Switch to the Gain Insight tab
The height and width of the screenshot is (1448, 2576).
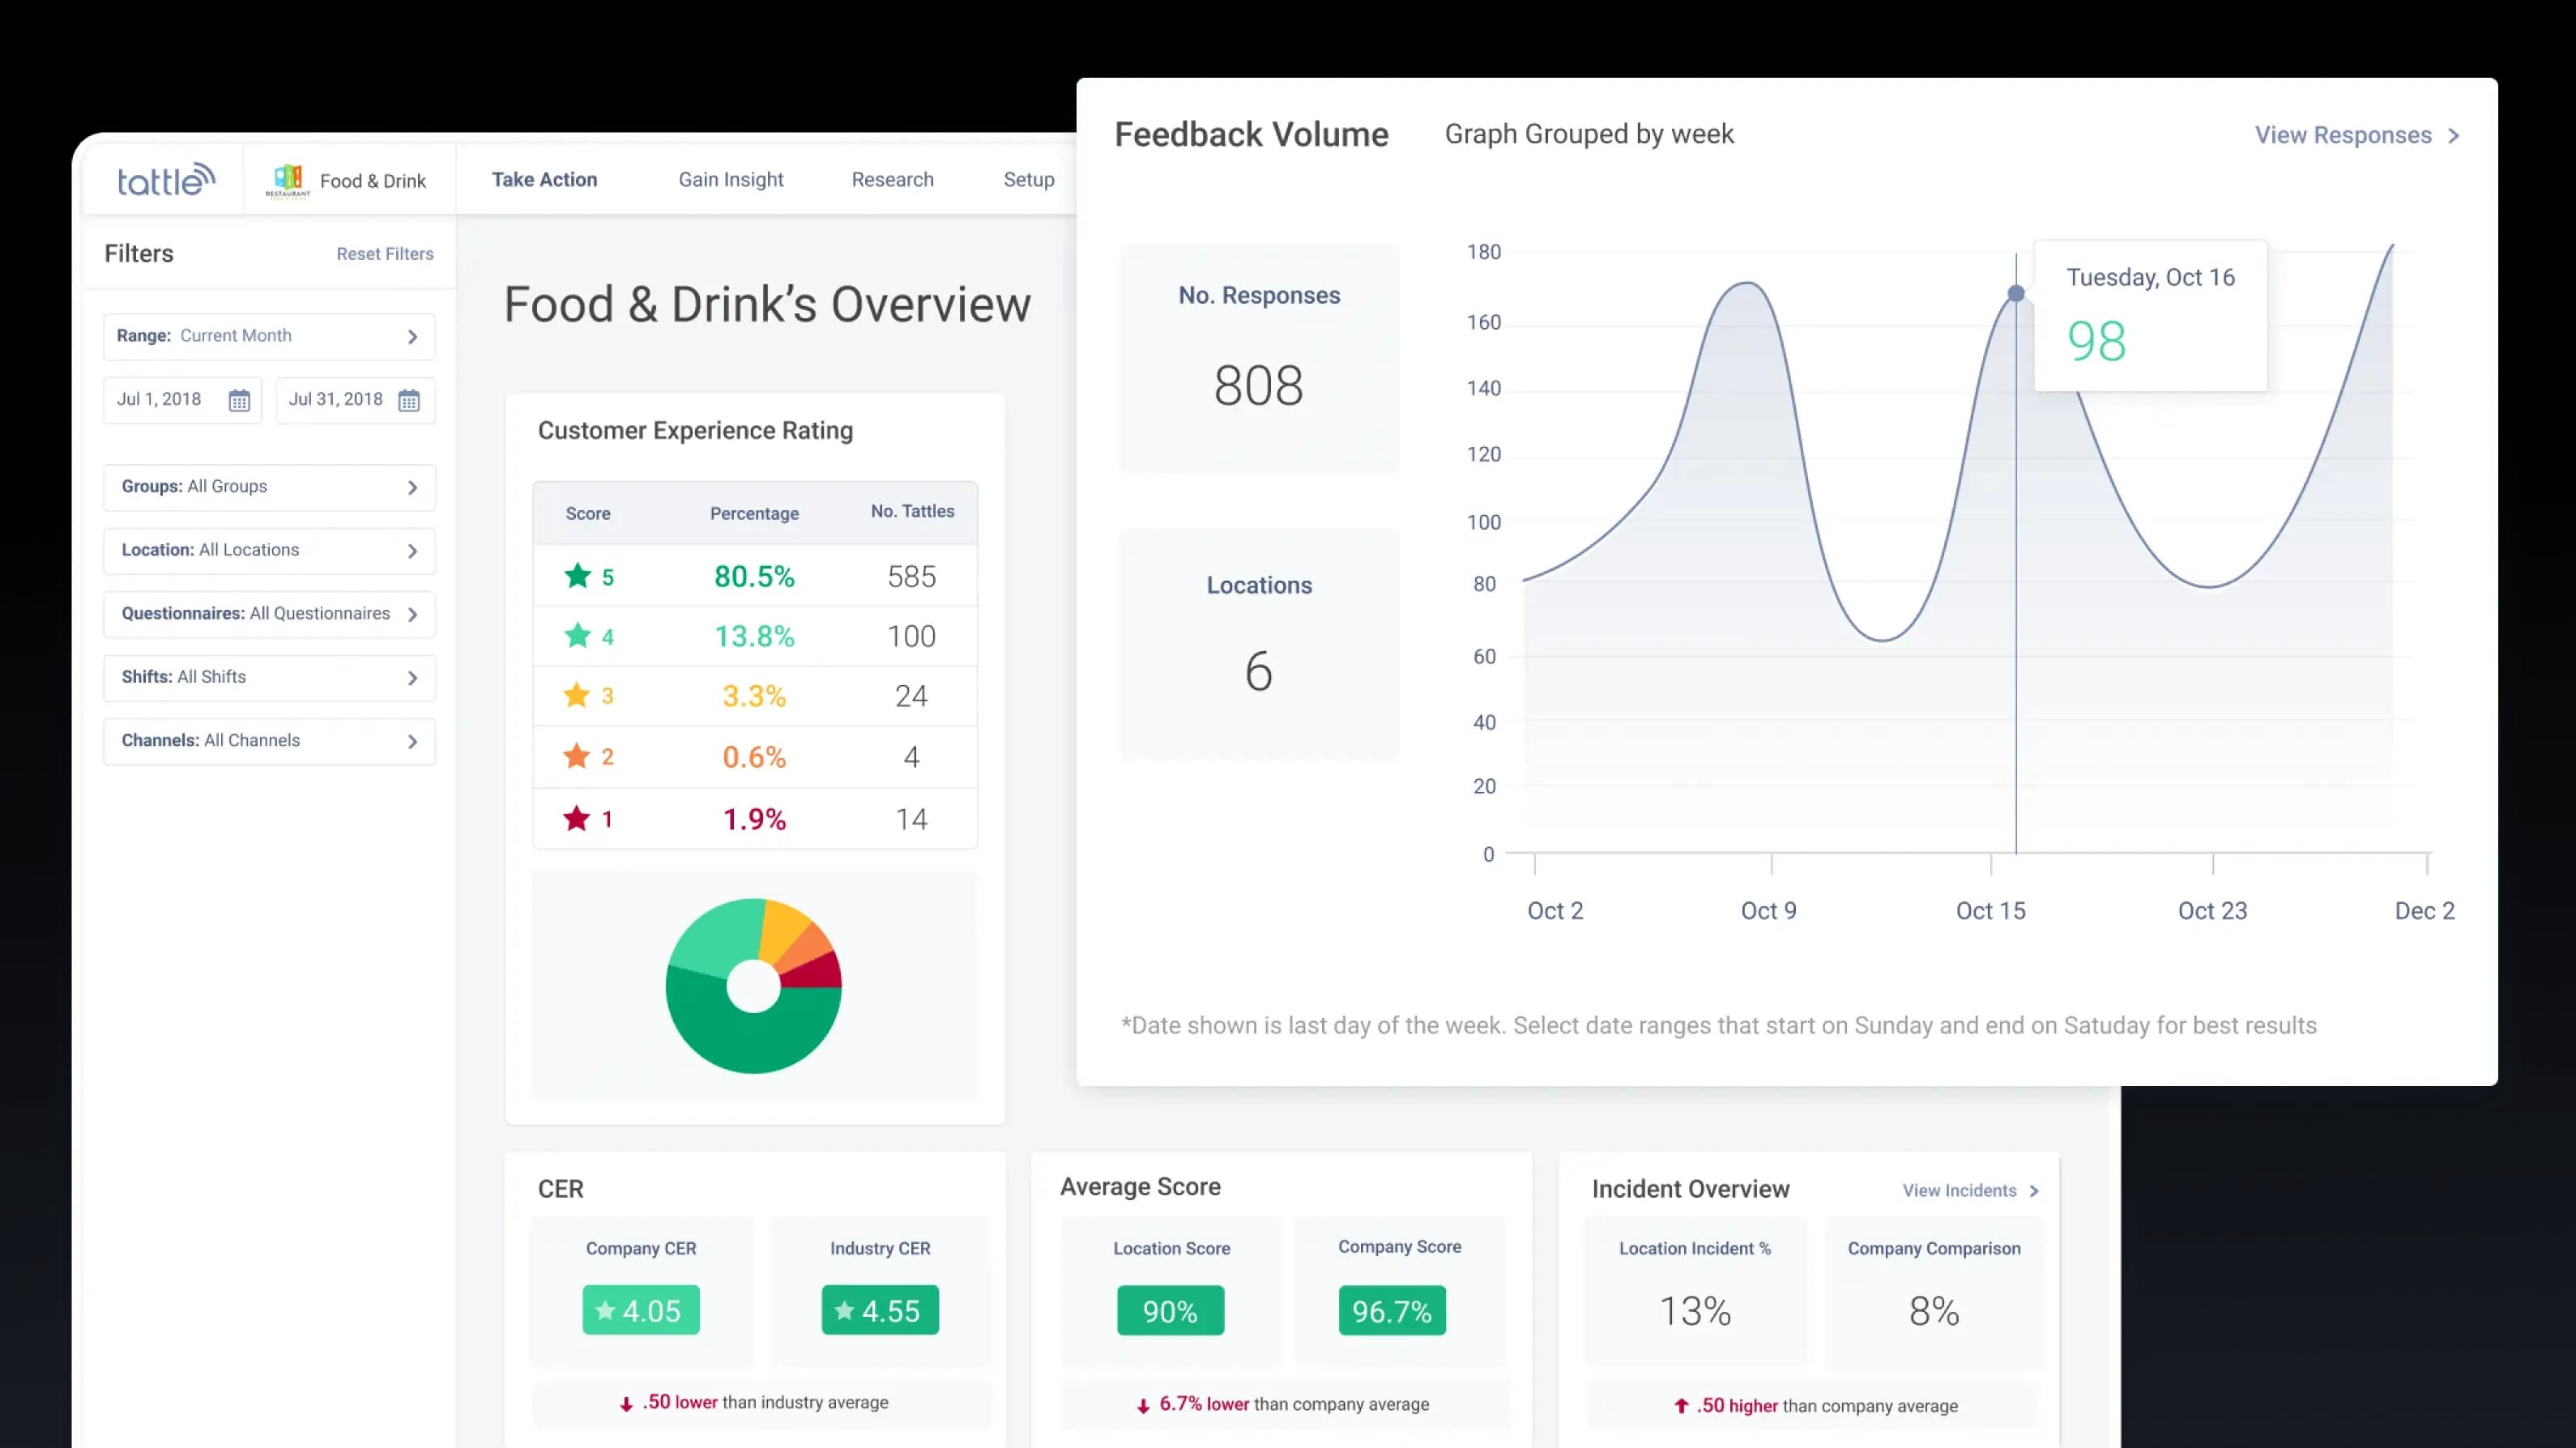[x=730, y=179]
